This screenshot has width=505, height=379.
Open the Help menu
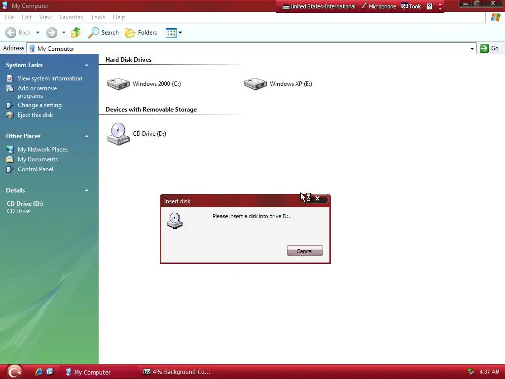(119, 17)
